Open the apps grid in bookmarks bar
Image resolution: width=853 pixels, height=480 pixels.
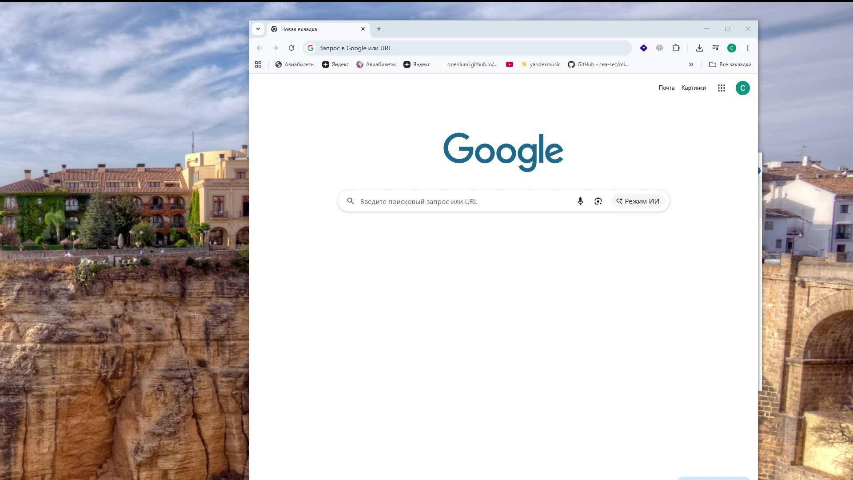click(x=258, y=64)
